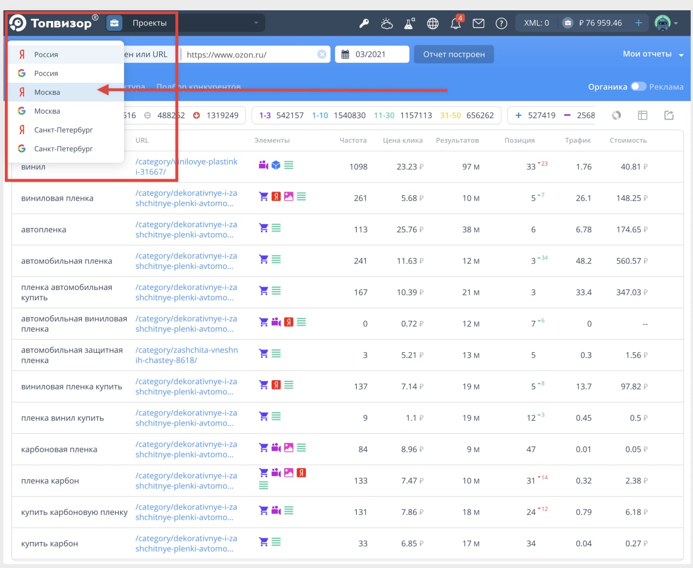Open zashchita-vneshnih-chastey URL link

tap(187, 355)
